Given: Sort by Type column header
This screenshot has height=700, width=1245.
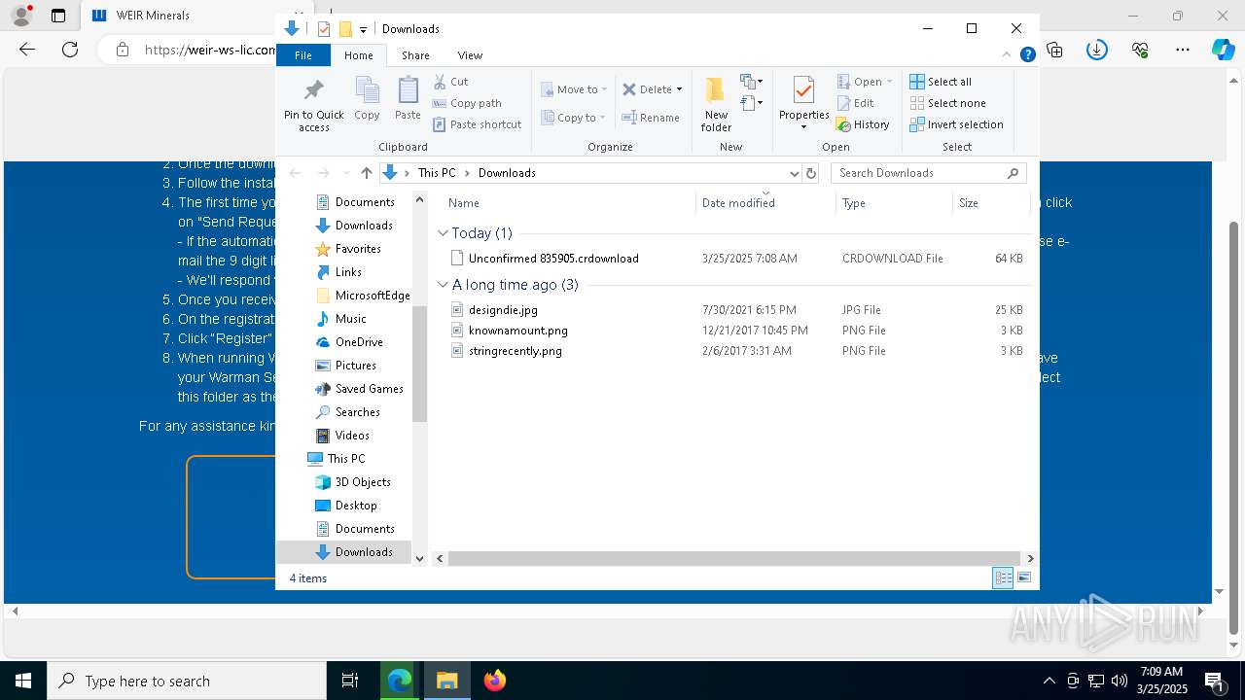Looking at the screenshot, I should click(894, 203).
